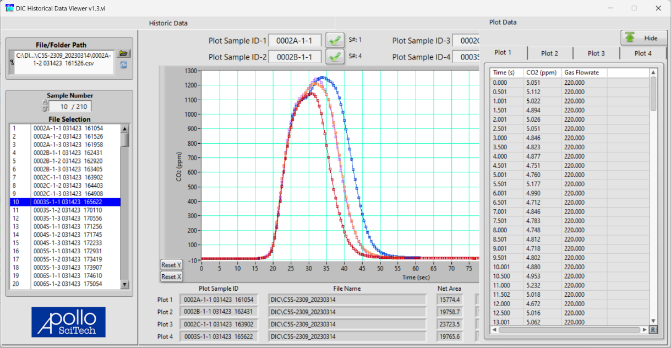Screen dimensions: 671x348
Task: Click the data table up arrow
Action: pyautogui.click(x=653, y=72)
